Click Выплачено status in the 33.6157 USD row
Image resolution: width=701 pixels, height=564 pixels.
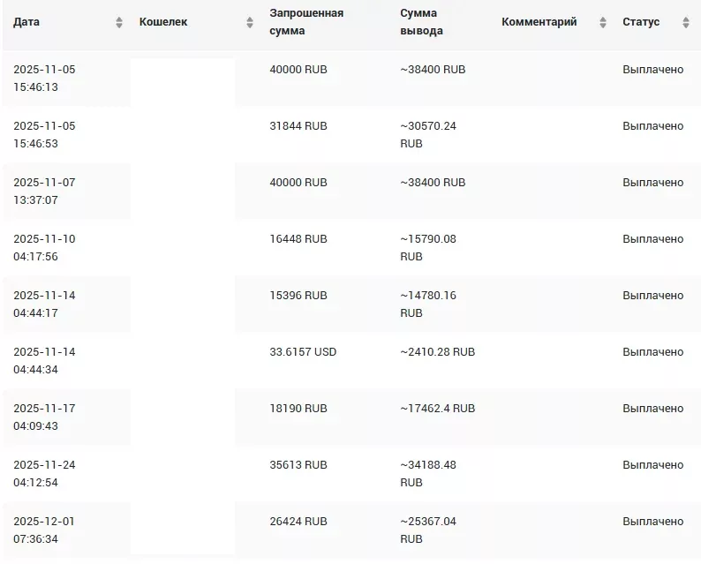[x=652, y=351]
